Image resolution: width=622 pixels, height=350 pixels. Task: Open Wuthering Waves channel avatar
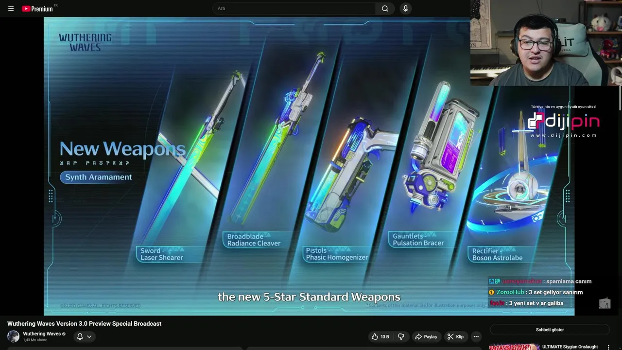(13, 336)
